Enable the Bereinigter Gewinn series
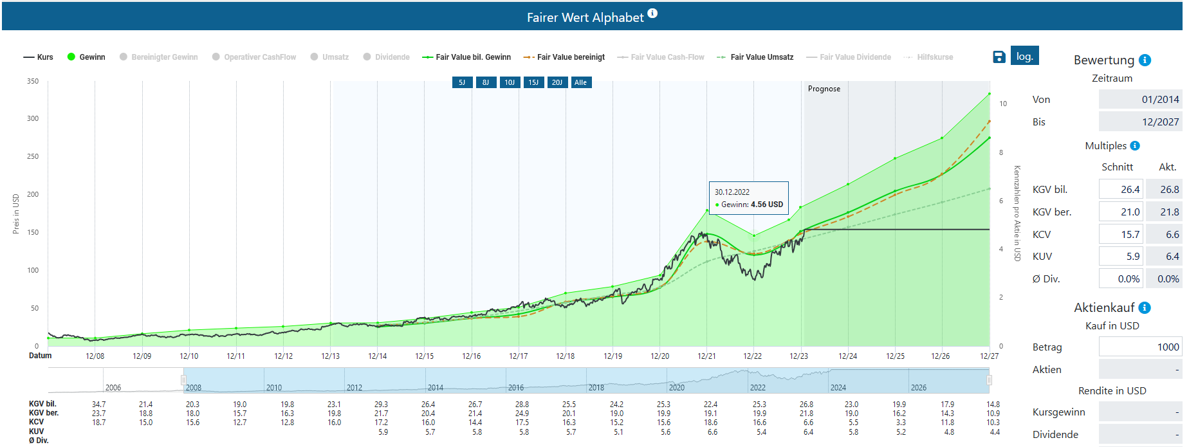The height and width of the screenshot is (447, 1198). 159,57
